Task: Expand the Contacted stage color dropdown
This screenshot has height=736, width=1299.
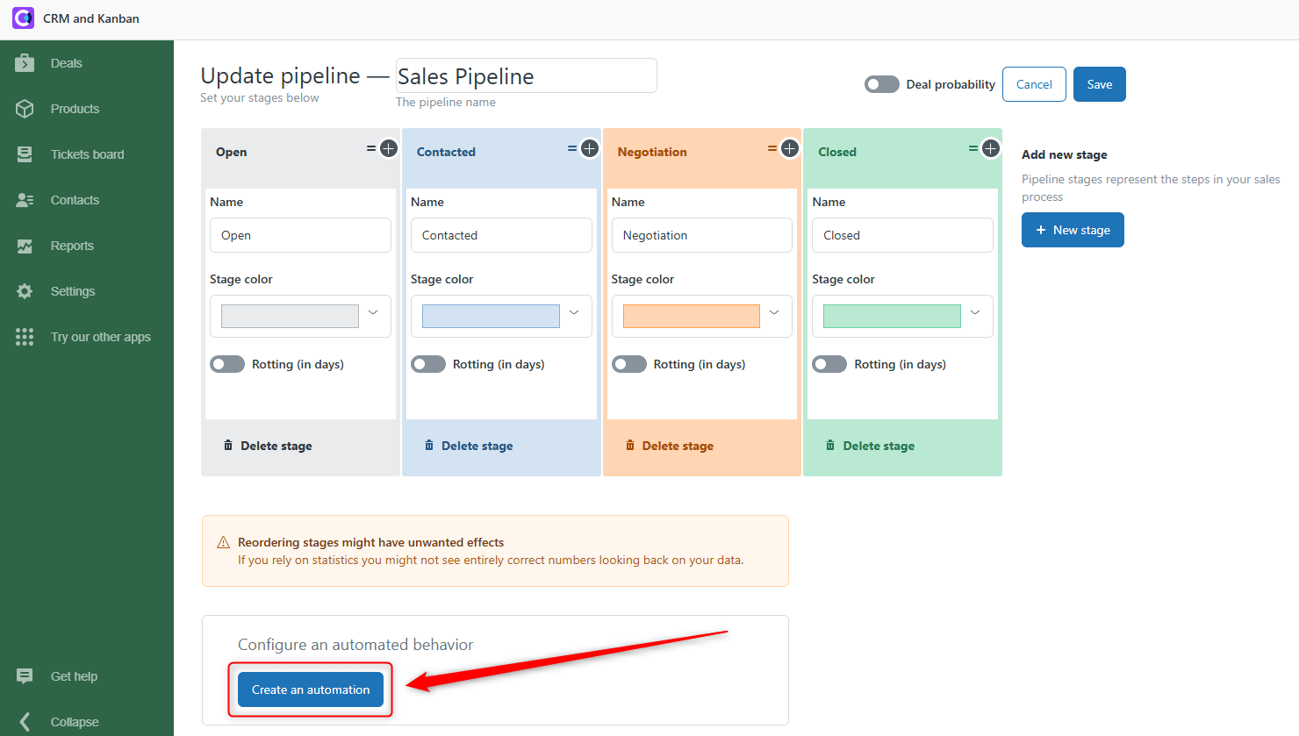Action: point(574,313)
